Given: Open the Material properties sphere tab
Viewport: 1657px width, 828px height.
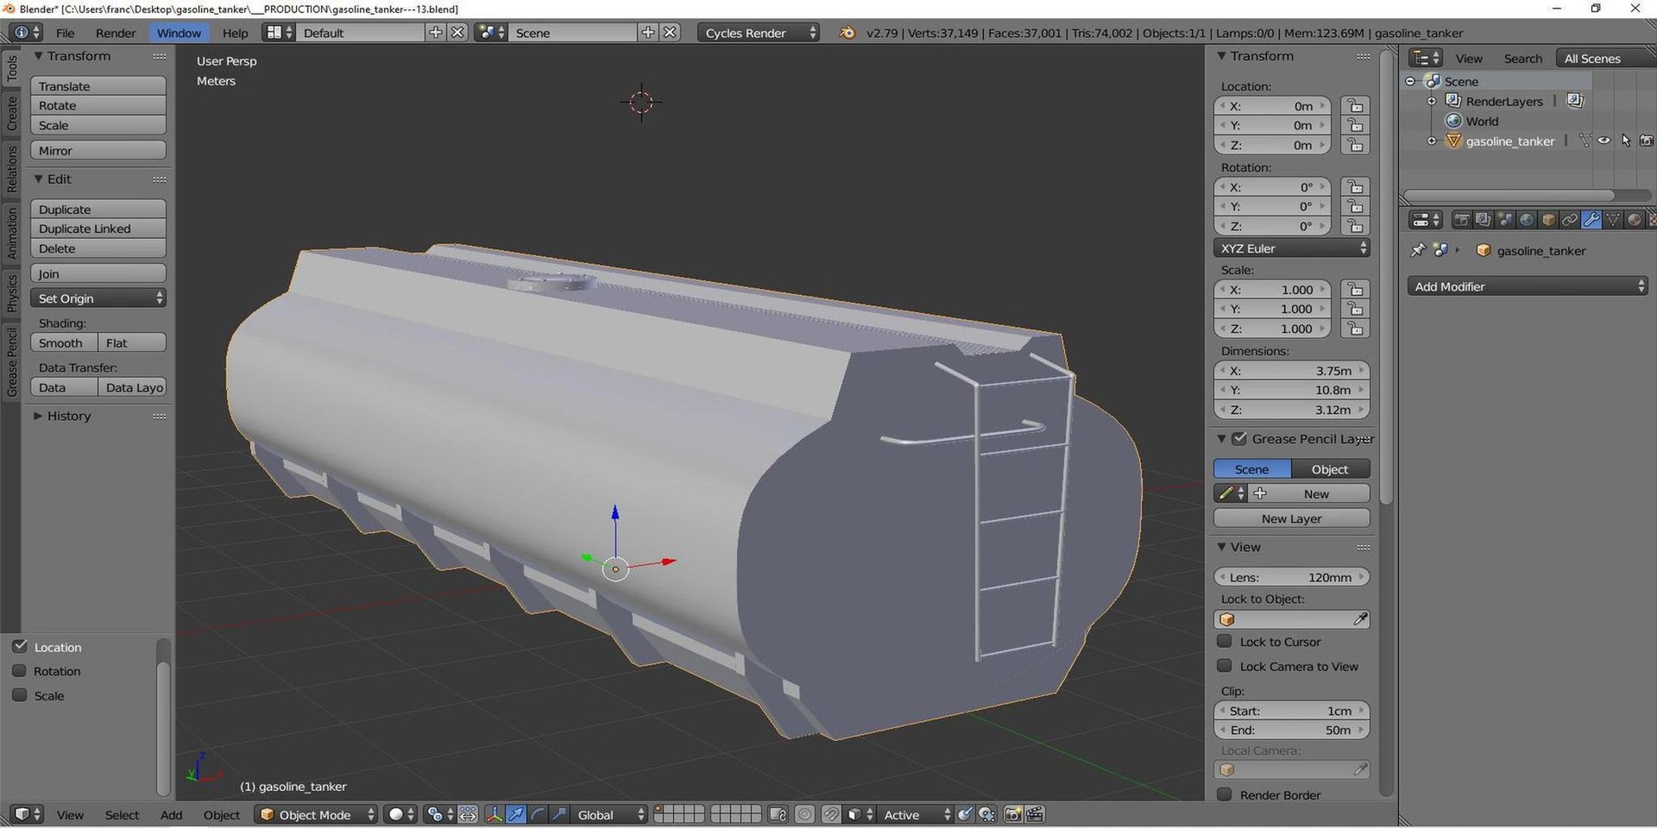Looking at the screenshot, I should point(1635,220).
